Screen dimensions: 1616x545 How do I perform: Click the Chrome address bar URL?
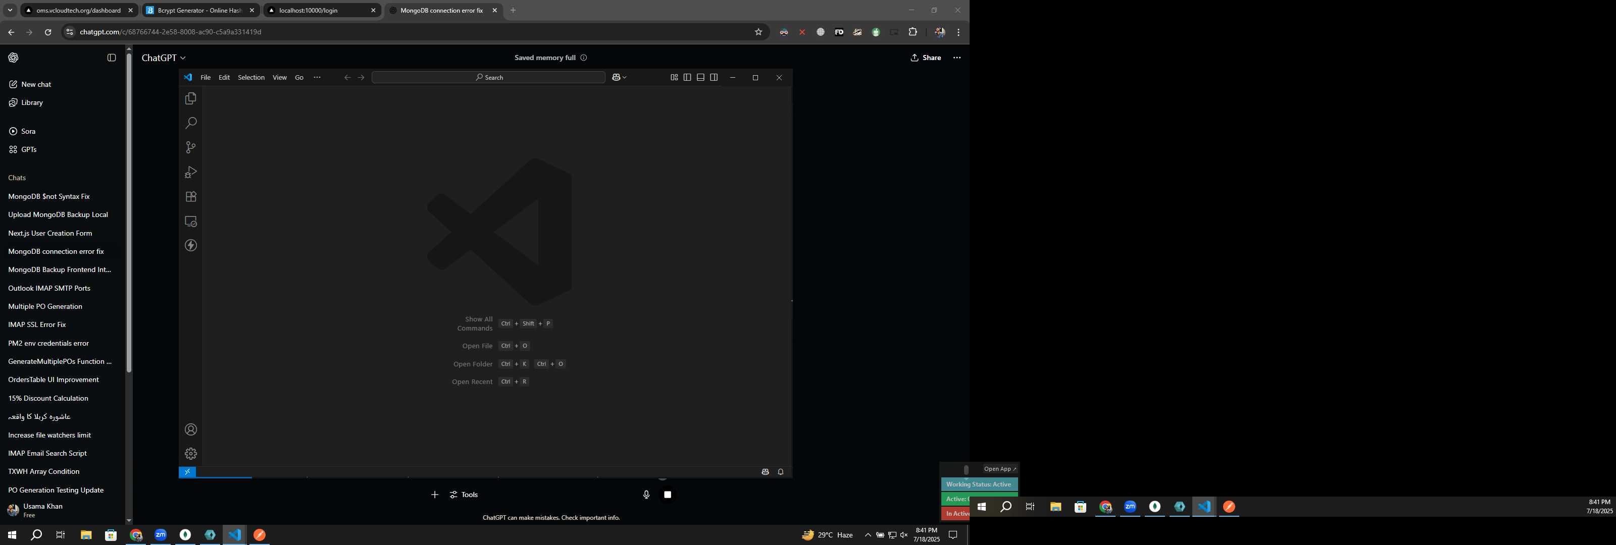point(171,32)
